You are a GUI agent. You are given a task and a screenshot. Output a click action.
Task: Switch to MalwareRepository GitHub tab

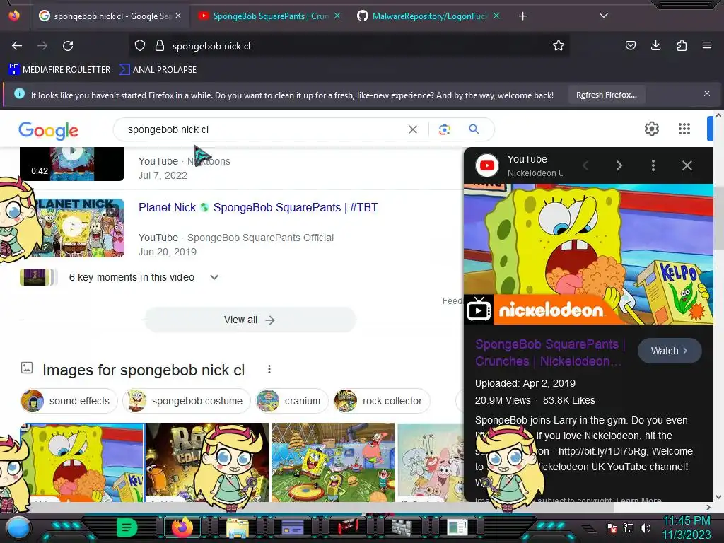pos(428,16)
